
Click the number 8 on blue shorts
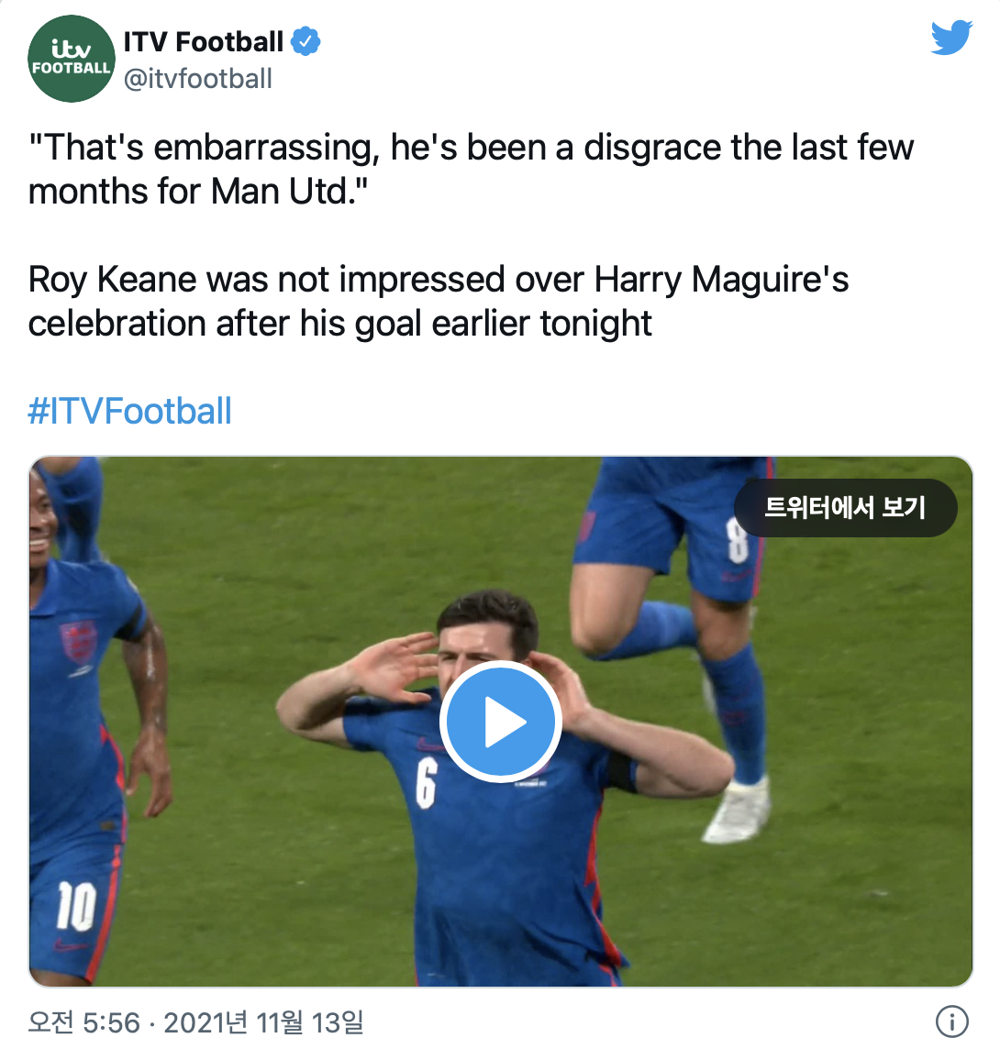[738, 542]
